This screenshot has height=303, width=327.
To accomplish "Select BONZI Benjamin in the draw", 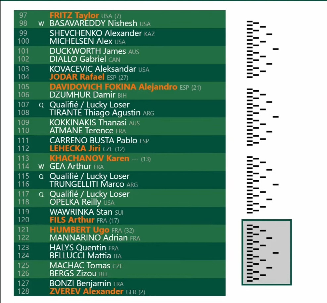I will (80, 283).
